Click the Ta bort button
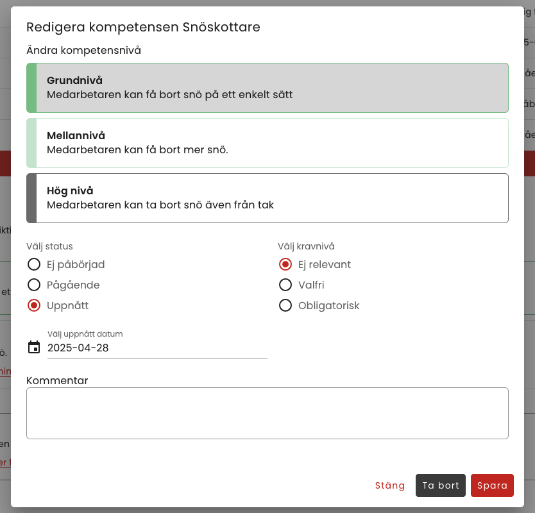This screenshot has width=535, height=513. pyautogui.click(x=441, y=485)
